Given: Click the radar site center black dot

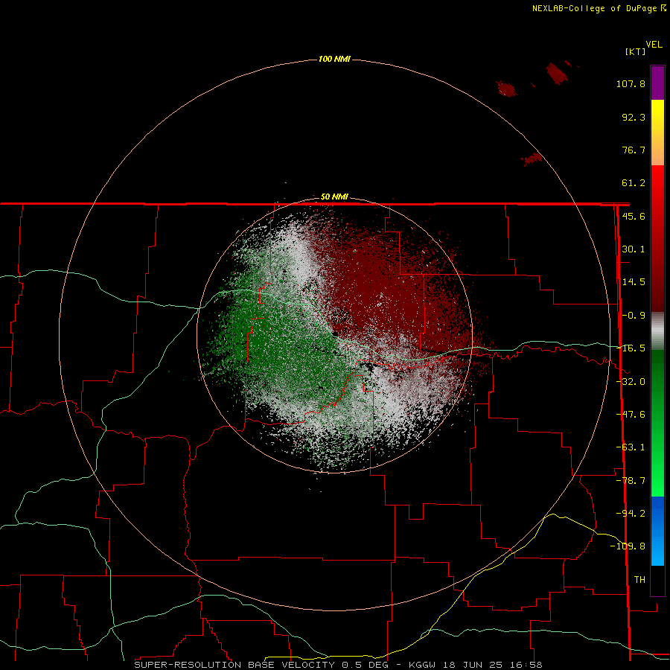Looking at the screenshot, I should pos(334,334).
